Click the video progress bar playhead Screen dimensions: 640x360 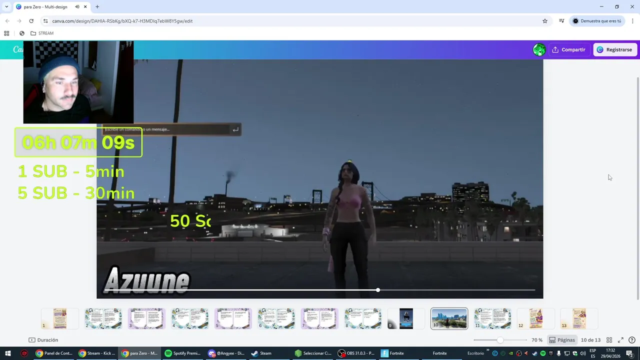pos(378,290)
